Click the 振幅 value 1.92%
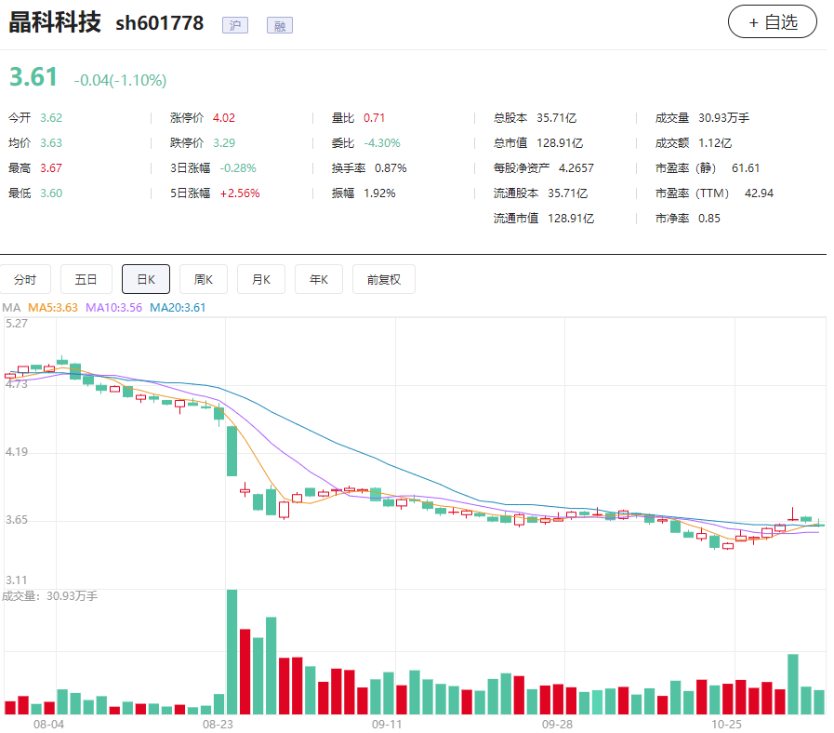The image size is (834, 733). (x=379, y=193)
